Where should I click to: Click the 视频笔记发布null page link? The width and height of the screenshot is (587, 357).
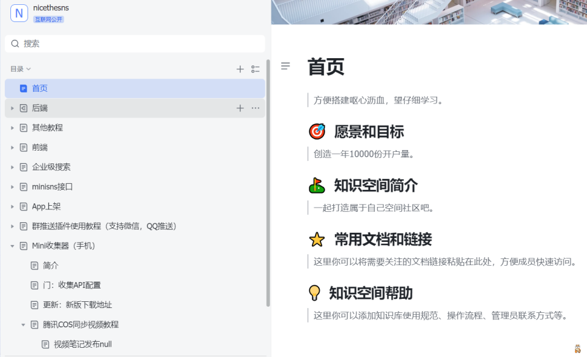tap(83, 344)
